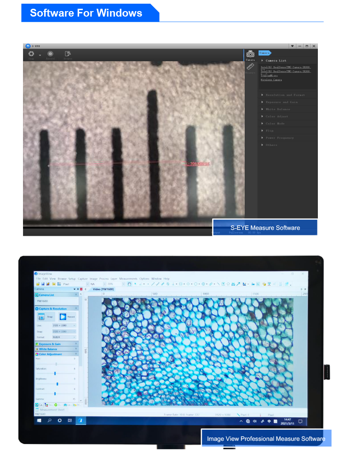Start ImageView video Record button
This screenshot has height=456, width=345.
click(x=63, y=317)
